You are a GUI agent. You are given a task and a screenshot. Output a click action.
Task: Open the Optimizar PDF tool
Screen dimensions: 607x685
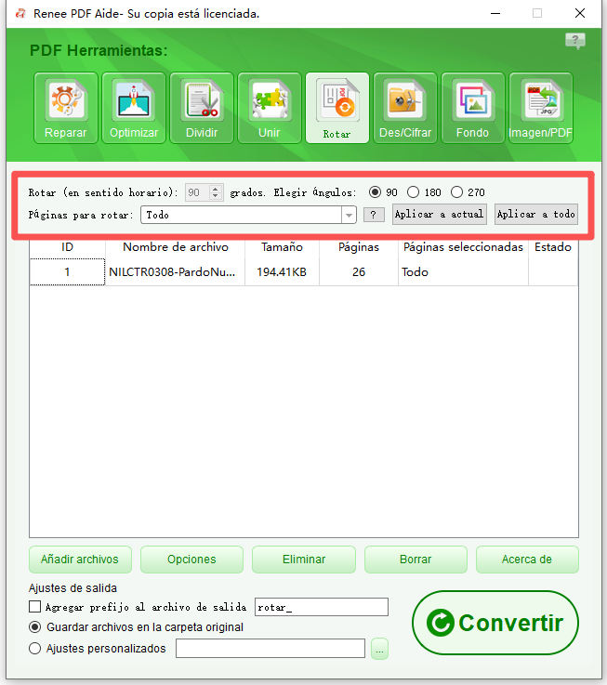coord(134,108)
